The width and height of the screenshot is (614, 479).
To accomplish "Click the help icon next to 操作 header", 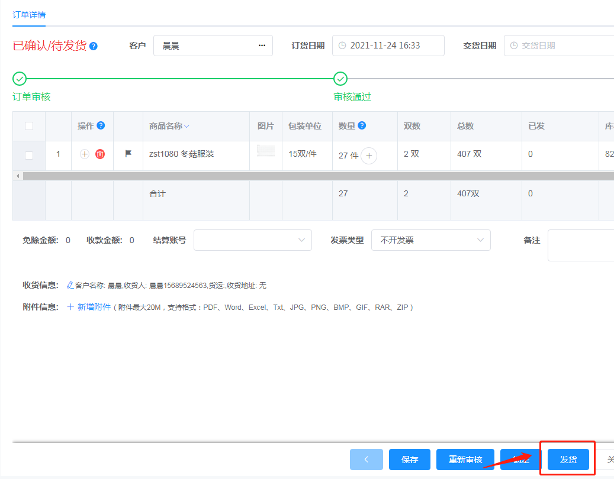I will tap(101, 125).
